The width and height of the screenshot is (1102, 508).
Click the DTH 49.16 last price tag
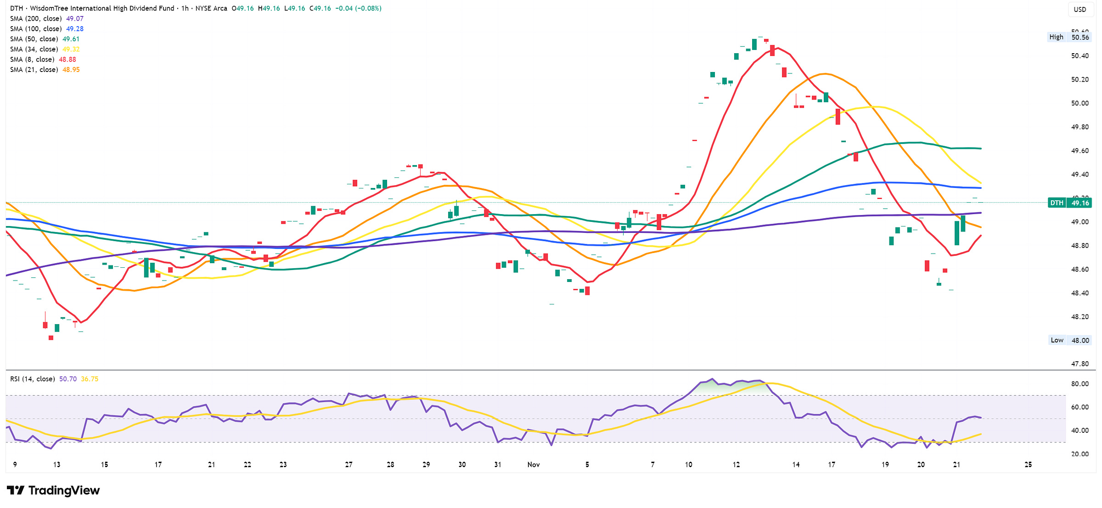[x=1069, y=203]
